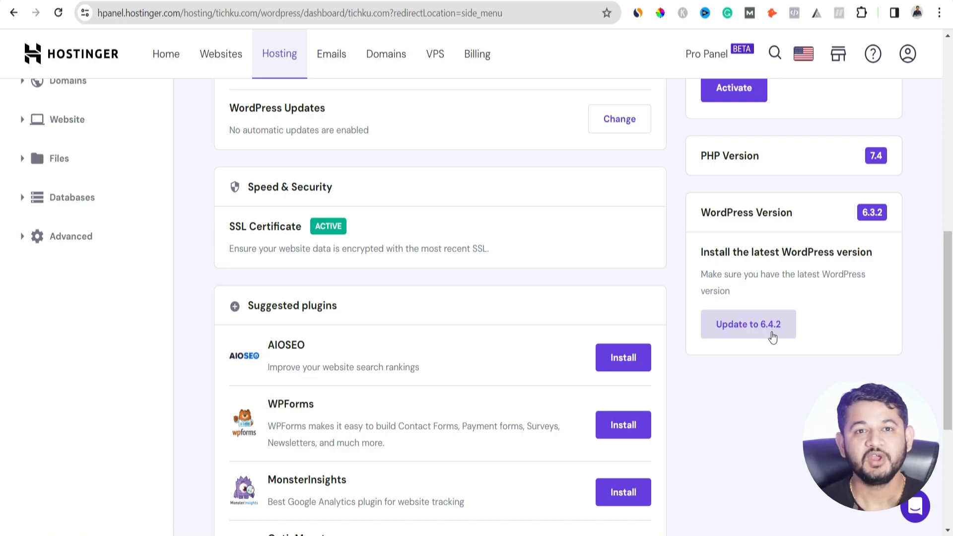Click the SSL Certificate ACTIVE badge
This screenshot has width=953, height=536.
[328, 226]
